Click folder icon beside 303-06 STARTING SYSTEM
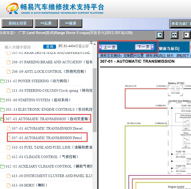Viewport: 191px width, 189px height. [x=3, y=100]
